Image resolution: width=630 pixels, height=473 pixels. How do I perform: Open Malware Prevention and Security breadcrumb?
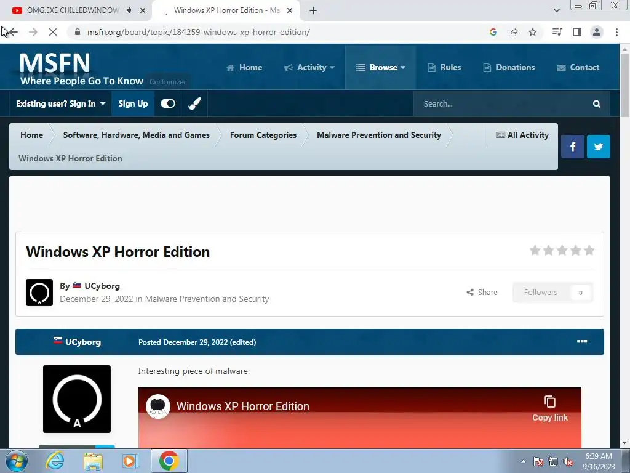click(x=379, y=135)
